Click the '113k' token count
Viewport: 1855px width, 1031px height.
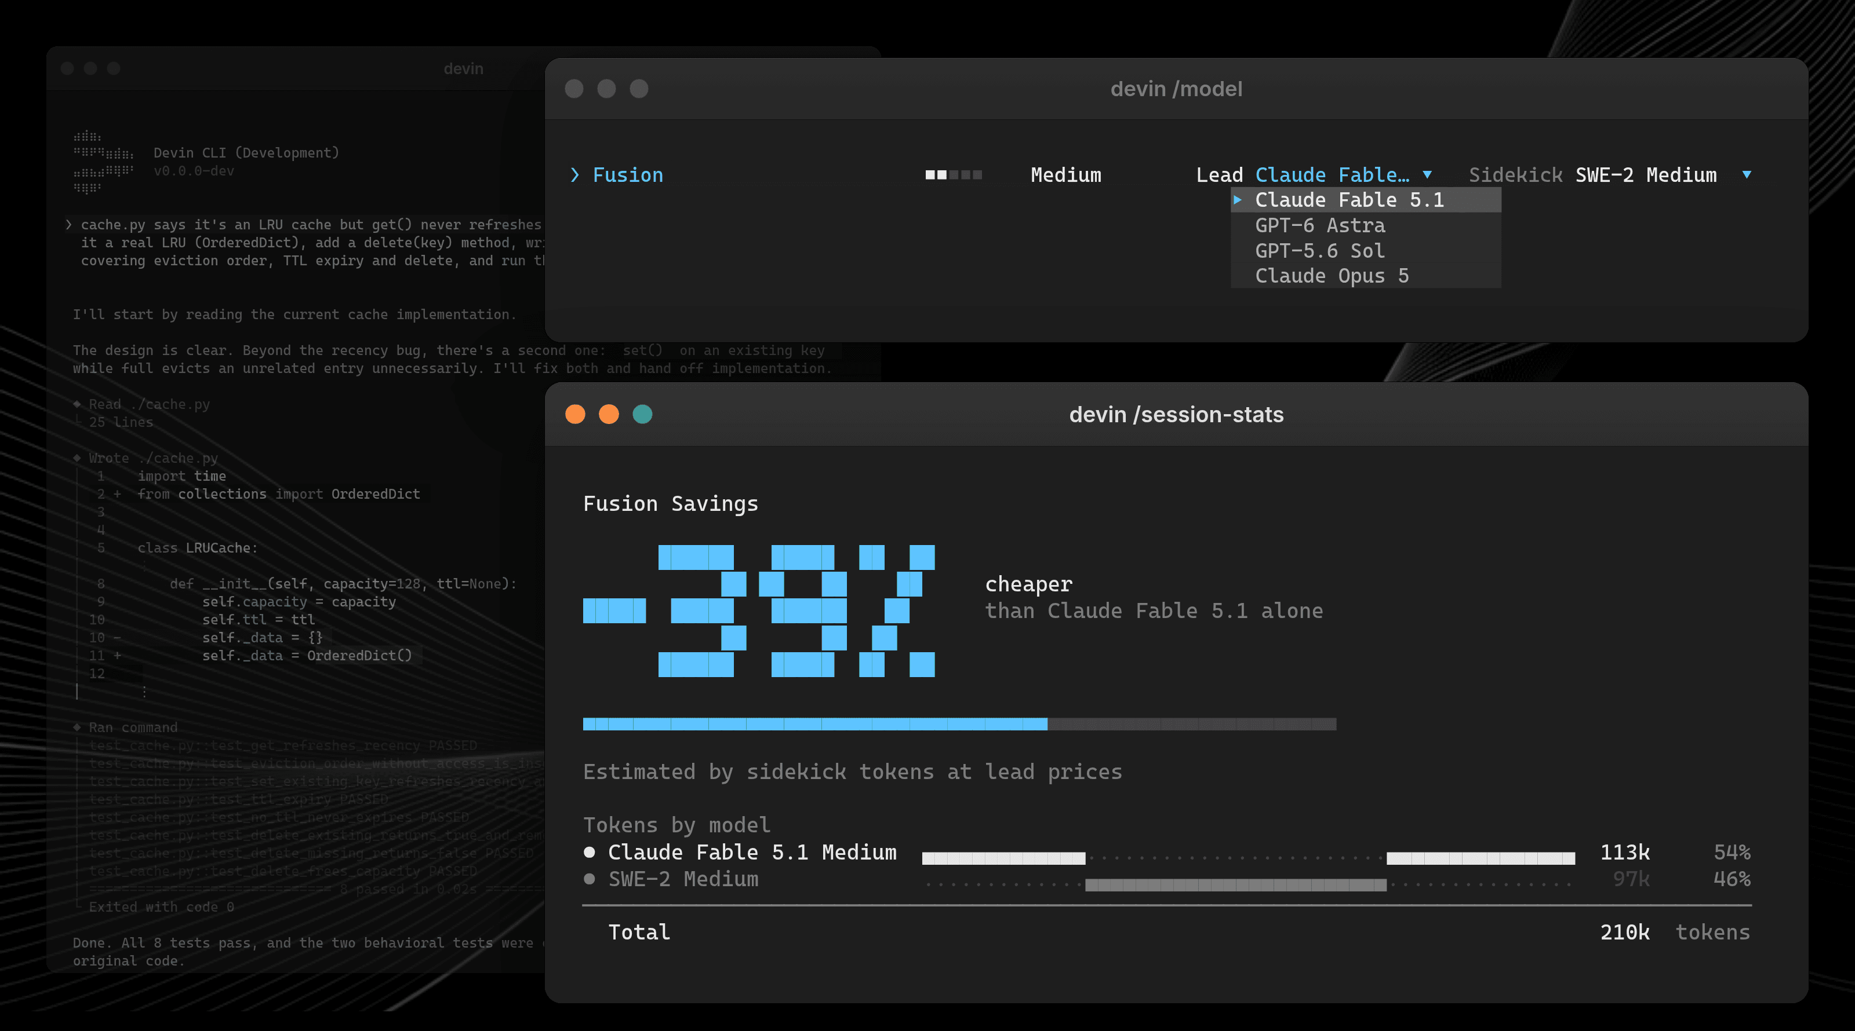1624,852
